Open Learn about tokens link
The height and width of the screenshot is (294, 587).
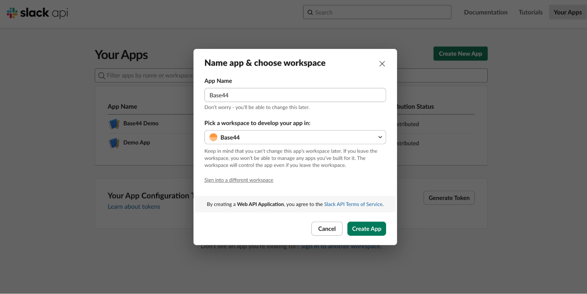pos(134,207)
